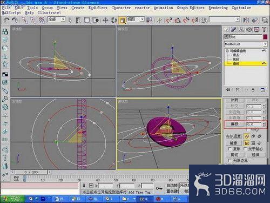Switch to the Create command panel tab
This screenshot has width=270, height=203.
[x=226, y=30]
